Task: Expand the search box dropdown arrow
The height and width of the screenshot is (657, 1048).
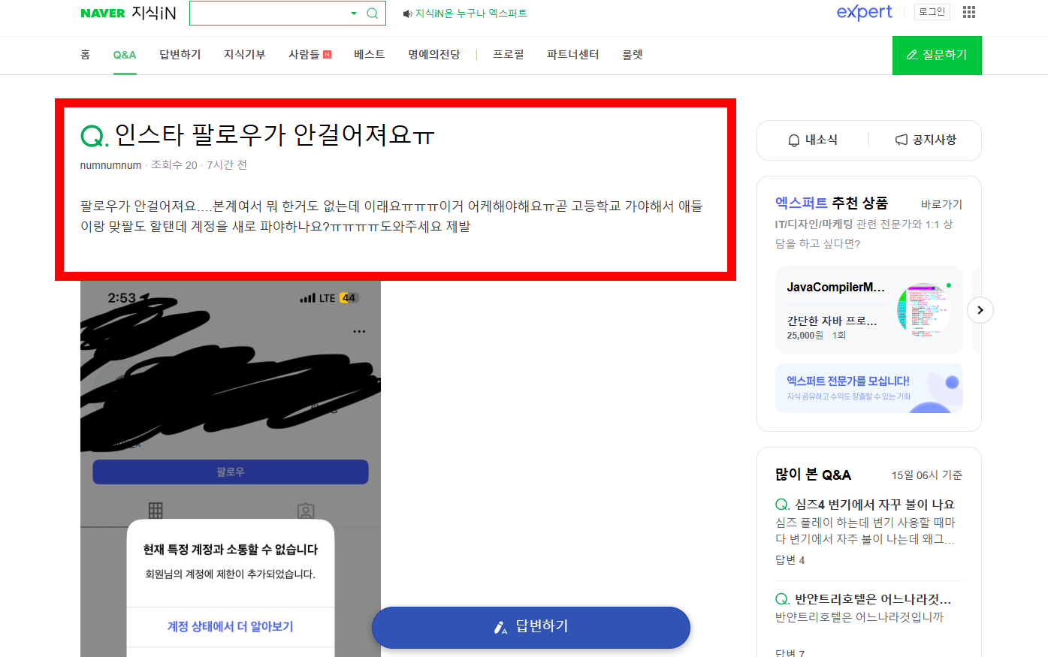Action: (x=354, y=14)
